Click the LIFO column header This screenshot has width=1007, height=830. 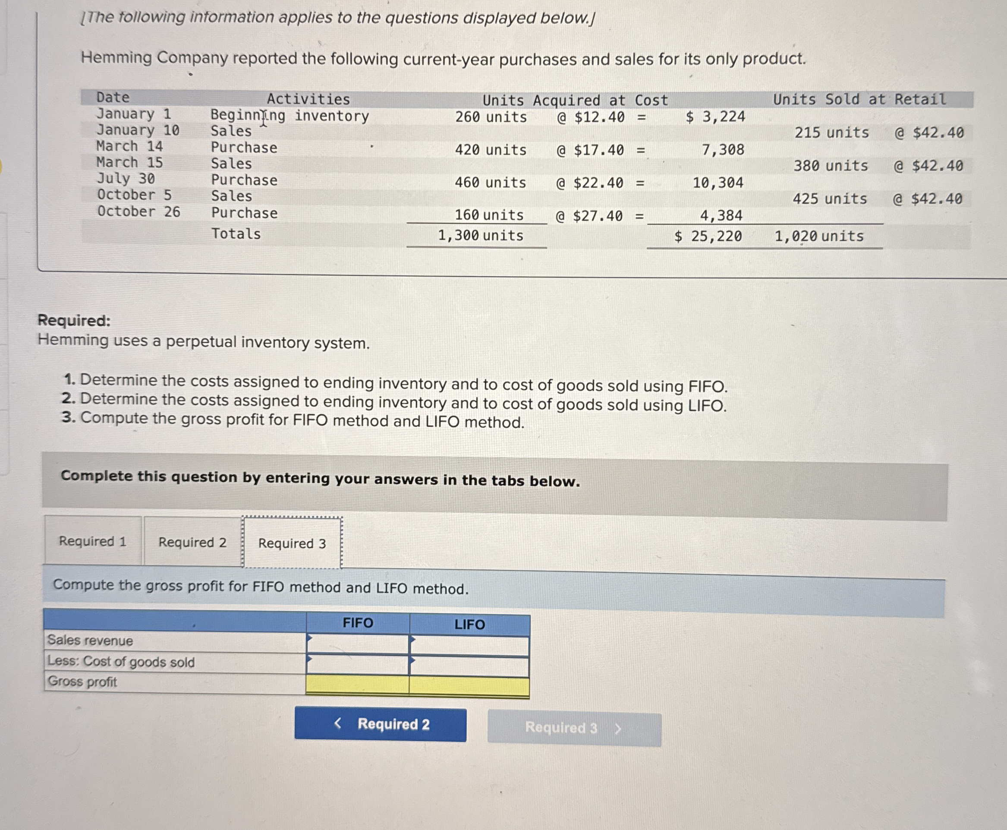(469, 624)
